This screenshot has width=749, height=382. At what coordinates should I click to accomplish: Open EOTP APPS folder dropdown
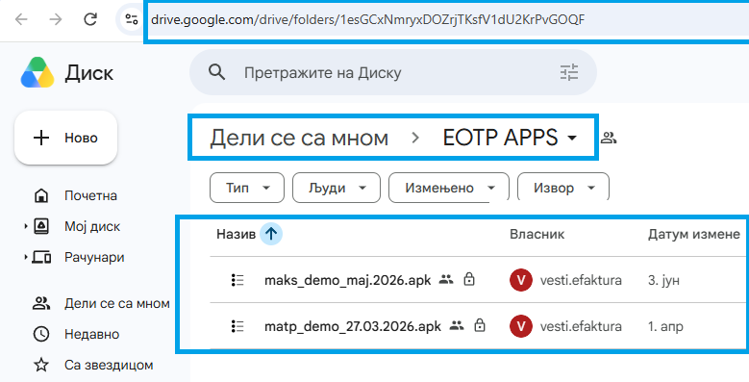click(510, 138)
